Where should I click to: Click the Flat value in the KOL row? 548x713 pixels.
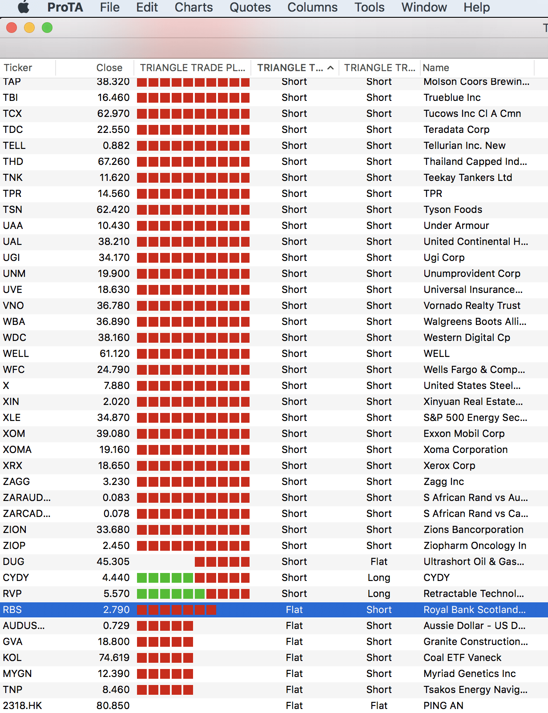click(294, 658)
